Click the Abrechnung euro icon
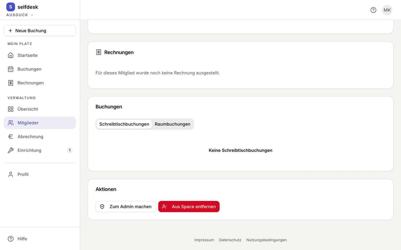Screen dimensions: 401x250 click(x=11, y=137)
